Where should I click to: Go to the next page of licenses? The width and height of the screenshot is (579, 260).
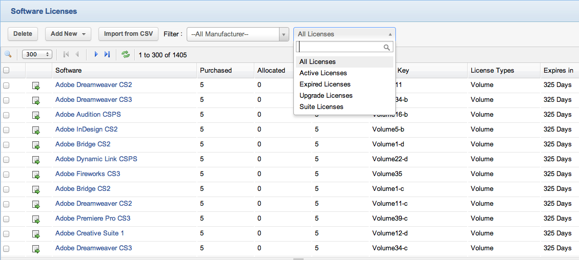pyautogui.click(x=96, y=54)
